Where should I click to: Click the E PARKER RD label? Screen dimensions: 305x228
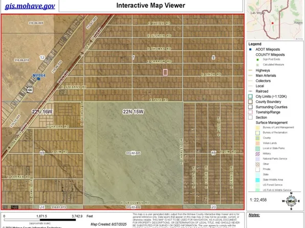[18, 177]
